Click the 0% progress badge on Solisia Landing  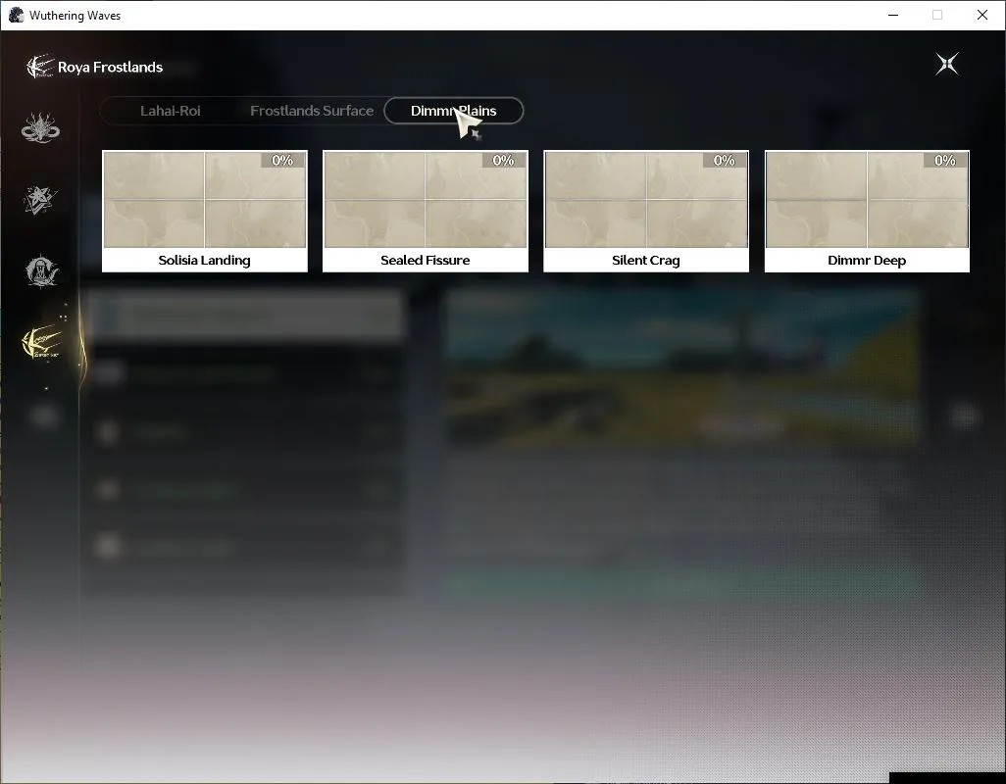(282, 161)
